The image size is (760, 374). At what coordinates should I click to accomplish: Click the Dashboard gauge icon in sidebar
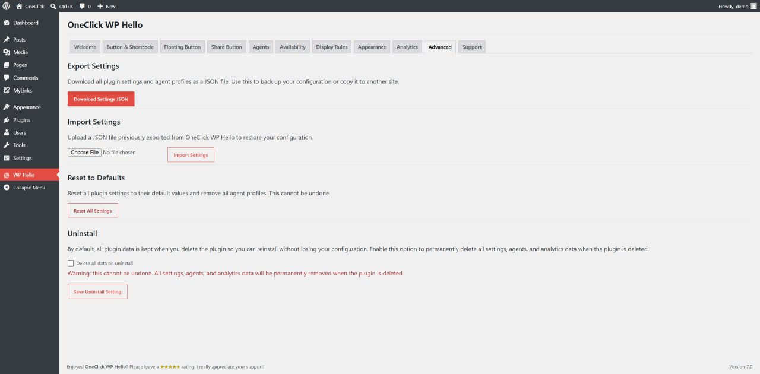point(7,23)
